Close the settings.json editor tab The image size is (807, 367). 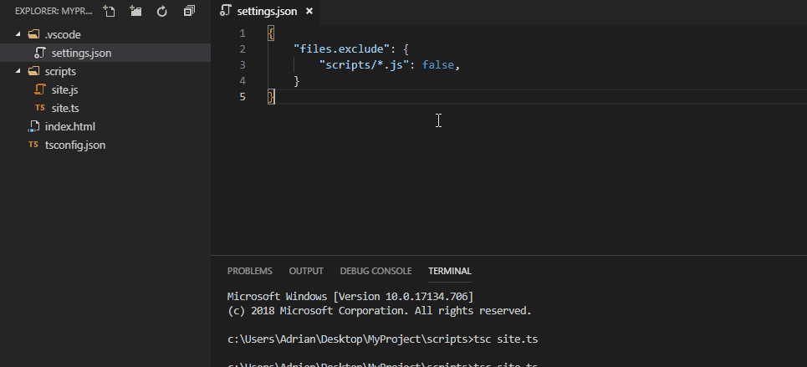[x=309, y=11]
